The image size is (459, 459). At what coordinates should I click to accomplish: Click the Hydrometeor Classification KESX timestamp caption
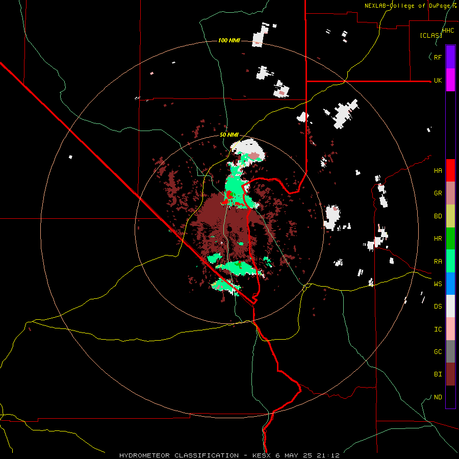pos(229,455)
